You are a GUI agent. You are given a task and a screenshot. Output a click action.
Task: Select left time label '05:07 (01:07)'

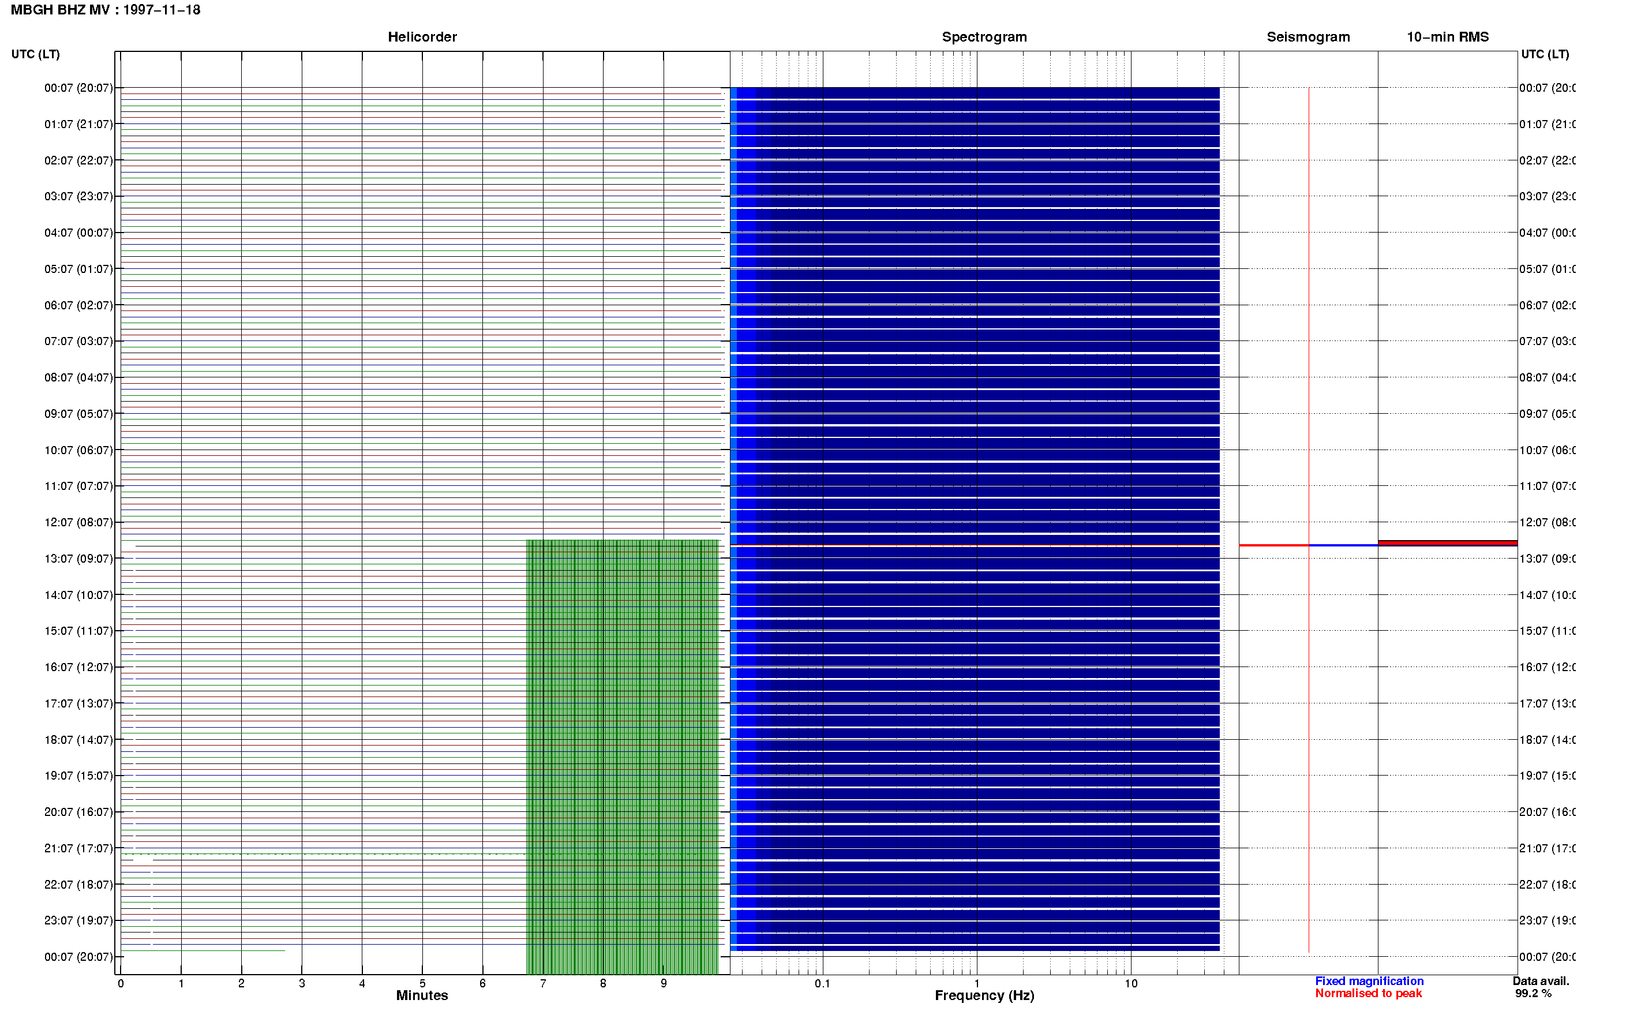point(78,269)
